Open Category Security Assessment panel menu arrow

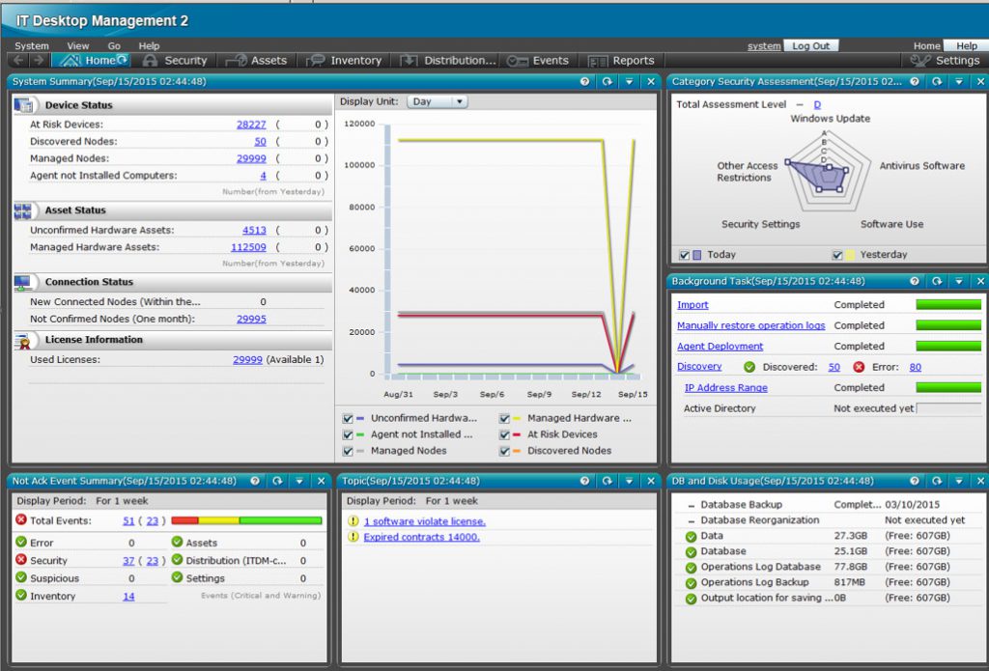pos(959,81)
